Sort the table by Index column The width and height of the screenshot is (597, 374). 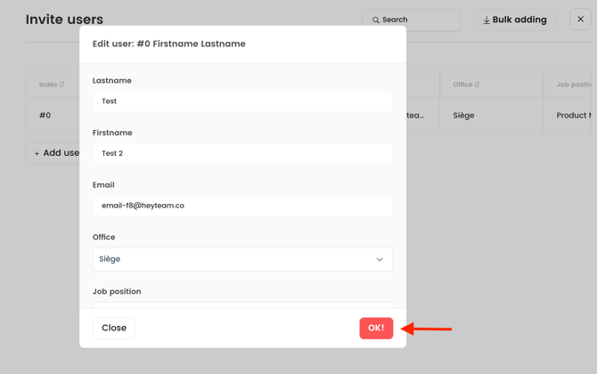coord(61,85)
